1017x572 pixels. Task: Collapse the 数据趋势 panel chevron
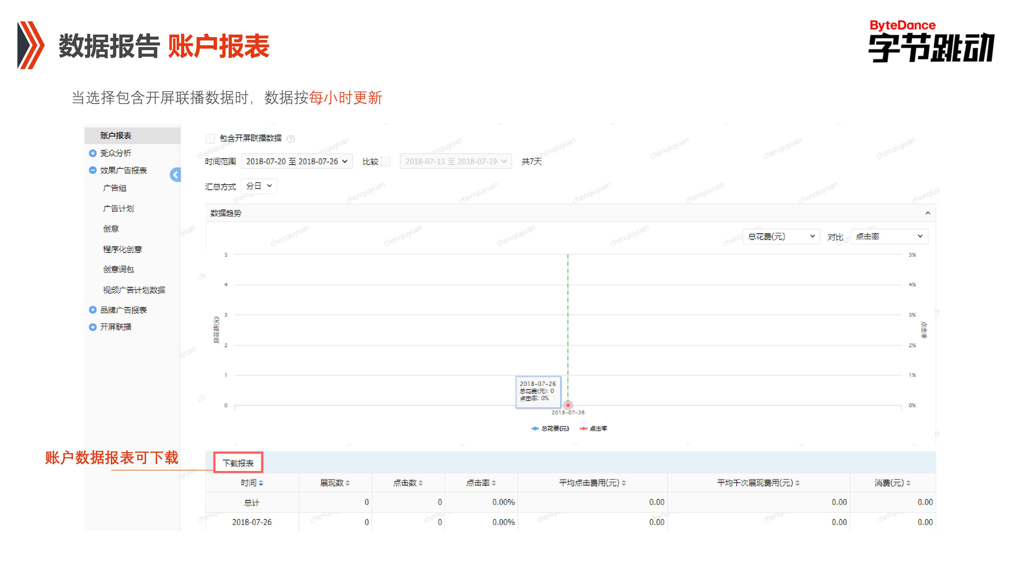click(x=928, y=213)
